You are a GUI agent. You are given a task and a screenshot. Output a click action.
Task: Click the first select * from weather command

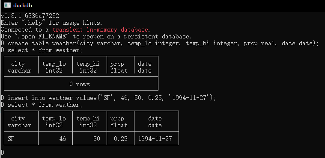42,50
